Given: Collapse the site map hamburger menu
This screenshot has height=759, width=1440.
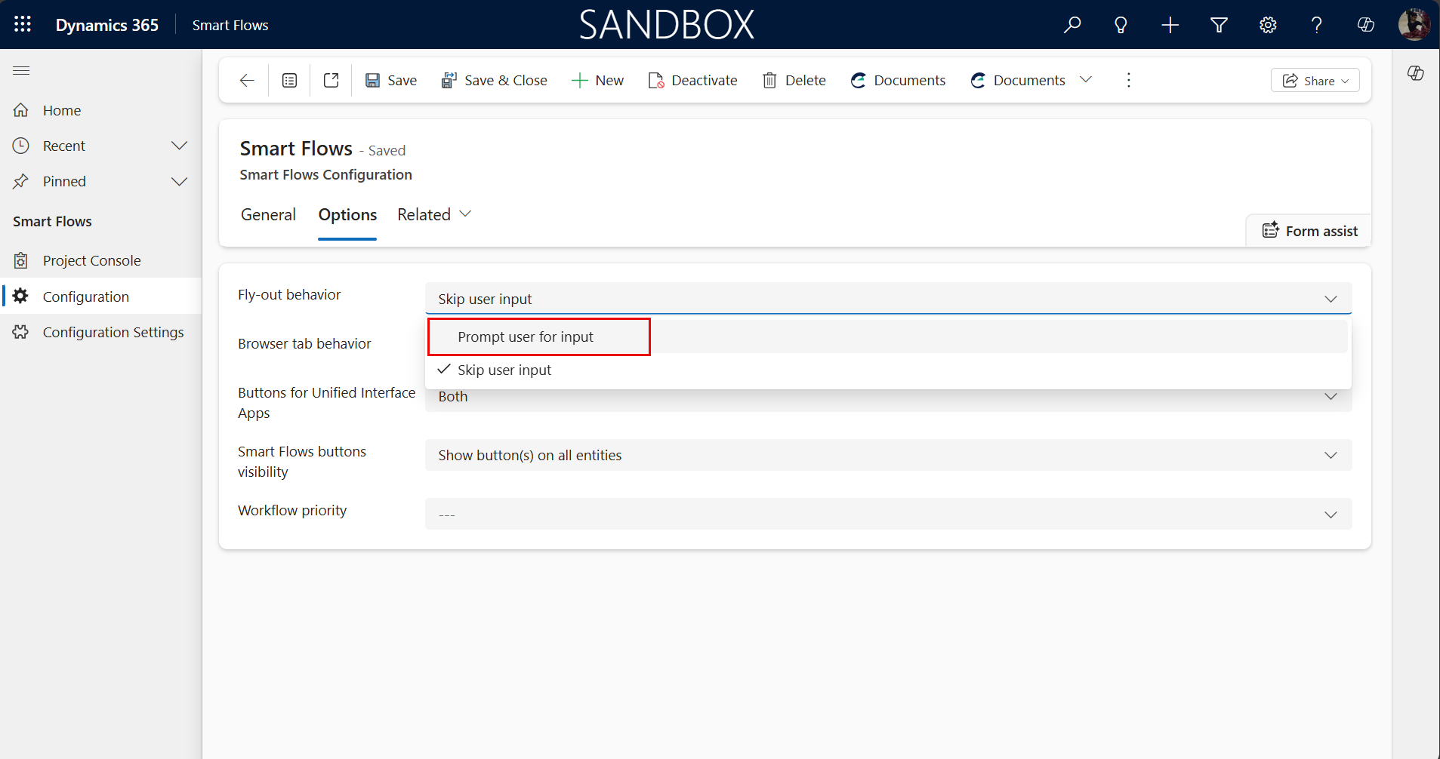Looking at the screenshot, I should click(21, 71).
